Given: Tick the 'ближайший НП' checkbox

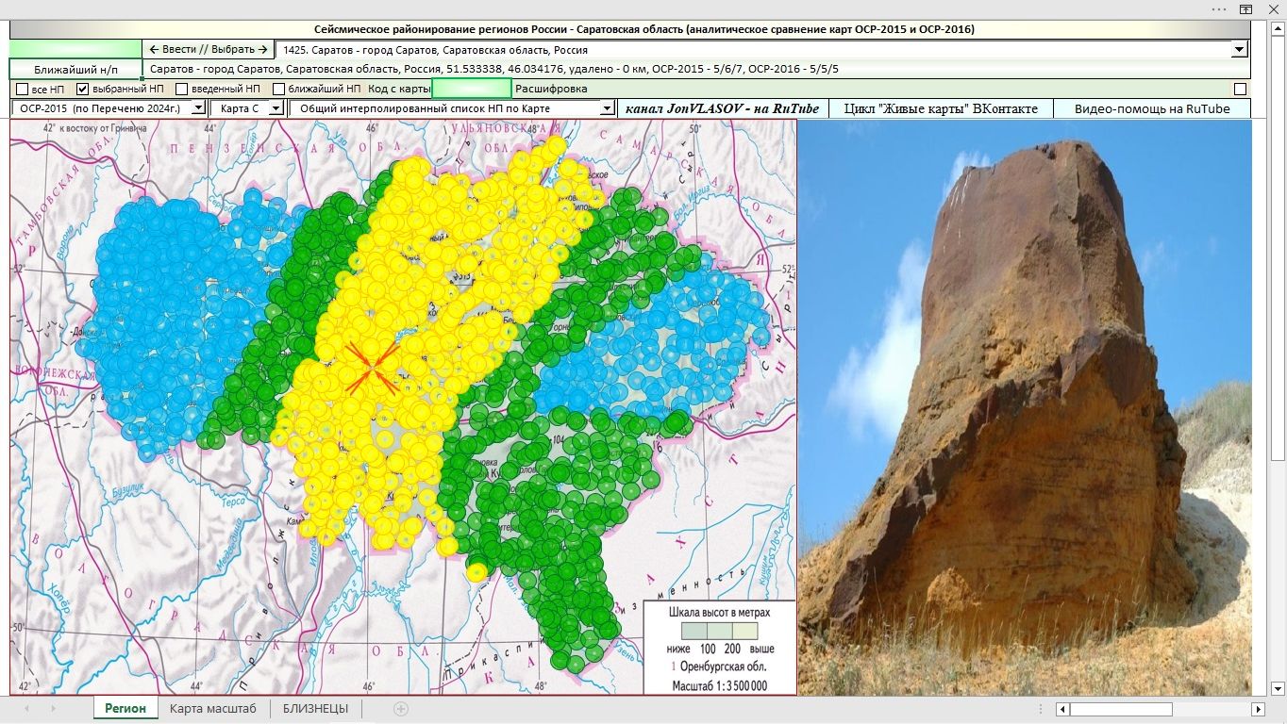Looking at the screenshot, I should 278,89.
